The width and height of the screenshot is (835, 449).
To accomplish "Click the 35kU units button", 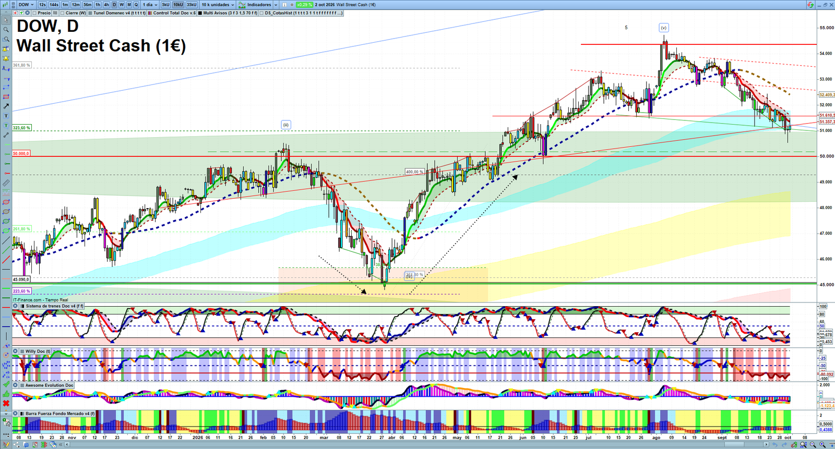I will (192, 5).
